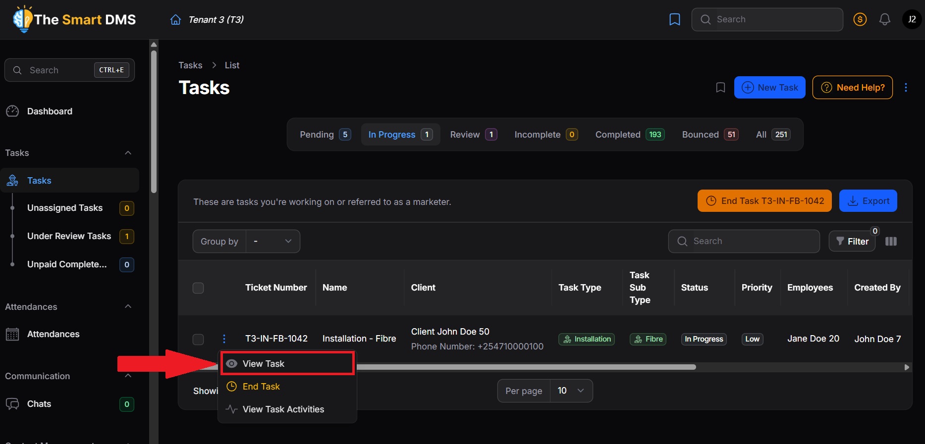Toggle the table columns icon
Screen dimensions: 925x444
[x=891, y=242]
